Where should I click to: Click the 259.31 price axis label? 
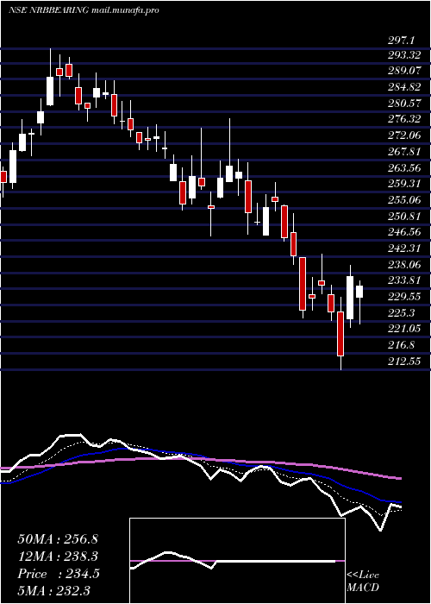point(403,184)
